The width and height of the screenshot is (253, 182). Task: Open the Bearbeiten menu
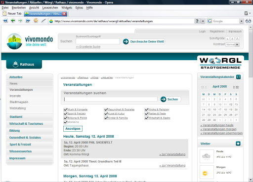click(x=19, y=8)
